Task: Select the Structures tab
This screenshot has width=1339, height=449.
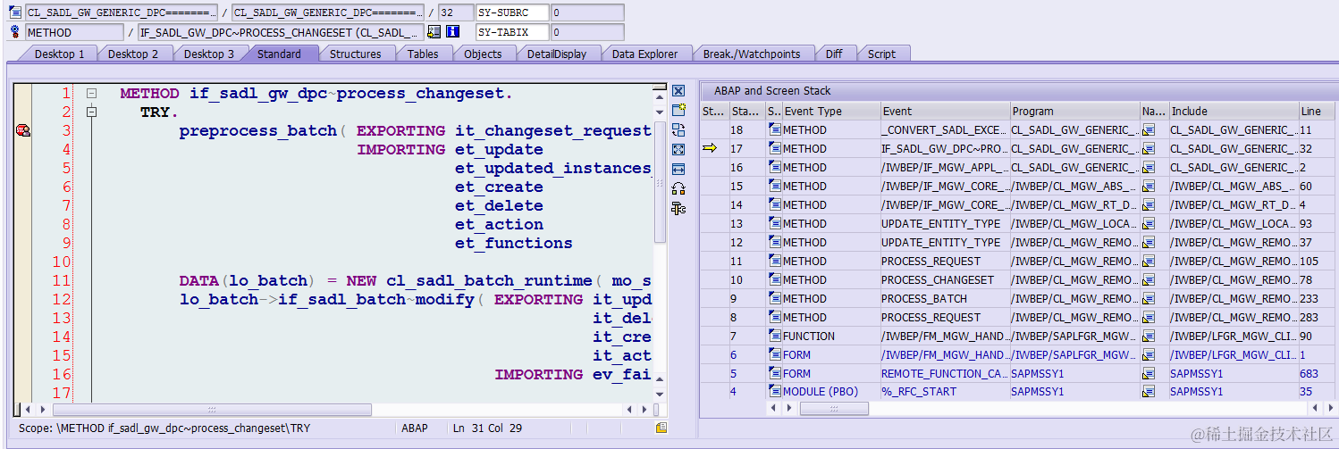Action: [x=355, y=54]
